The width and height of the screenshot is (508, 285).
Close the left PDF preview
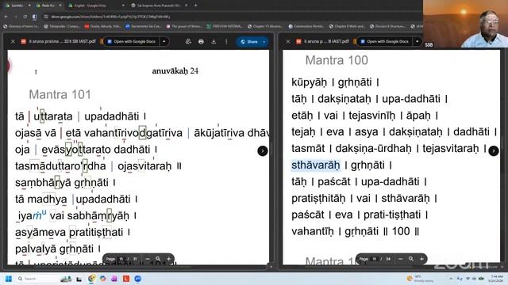13,41
